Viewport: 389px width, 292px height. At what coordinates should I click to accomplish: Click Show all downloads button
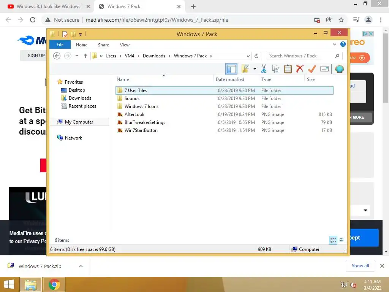click(x=360, y=266)
